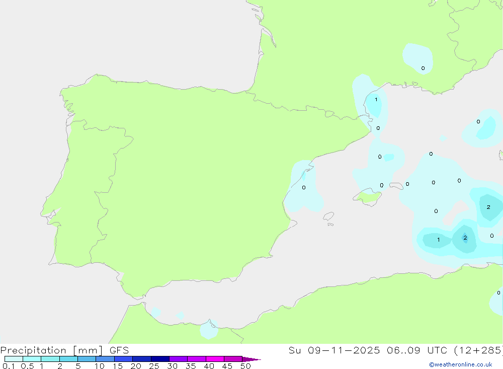Click the 45–50 mm legend swatch
This screenshot has height=369, width=503.
pos(233,359)
